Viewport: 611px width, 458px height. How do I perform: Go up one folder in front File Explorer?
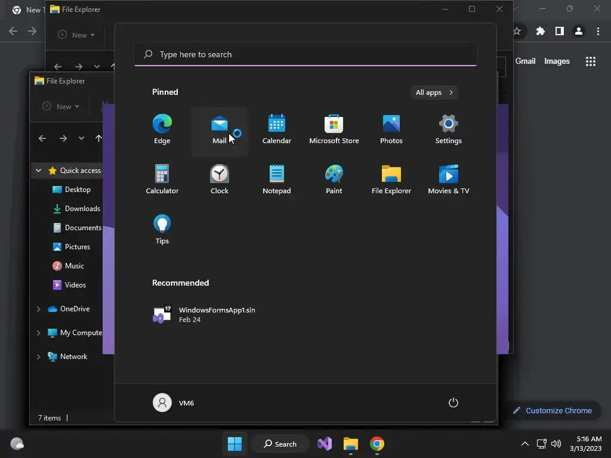tap(98, 138)
